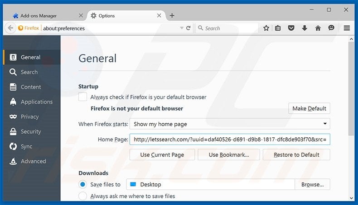Click Use Bookmark button
358x205 pixels.
[x=229, y=155]
